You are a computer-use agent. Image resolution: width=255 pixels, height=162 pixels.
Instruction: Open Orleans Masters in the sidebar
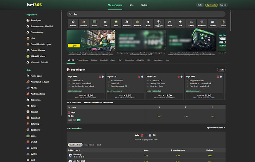(38, 50)
